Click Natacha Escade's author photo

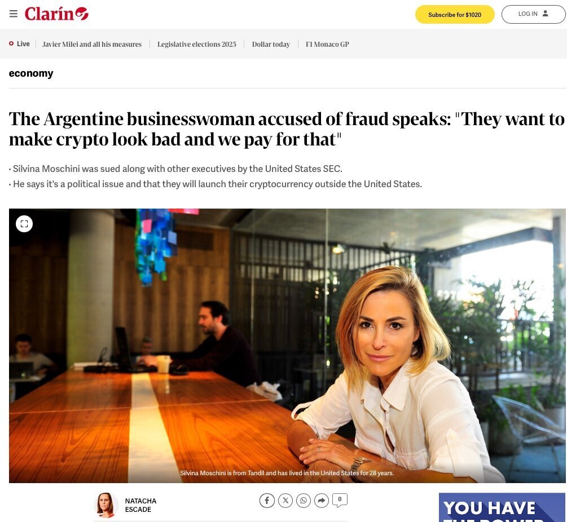pos(106,505)
